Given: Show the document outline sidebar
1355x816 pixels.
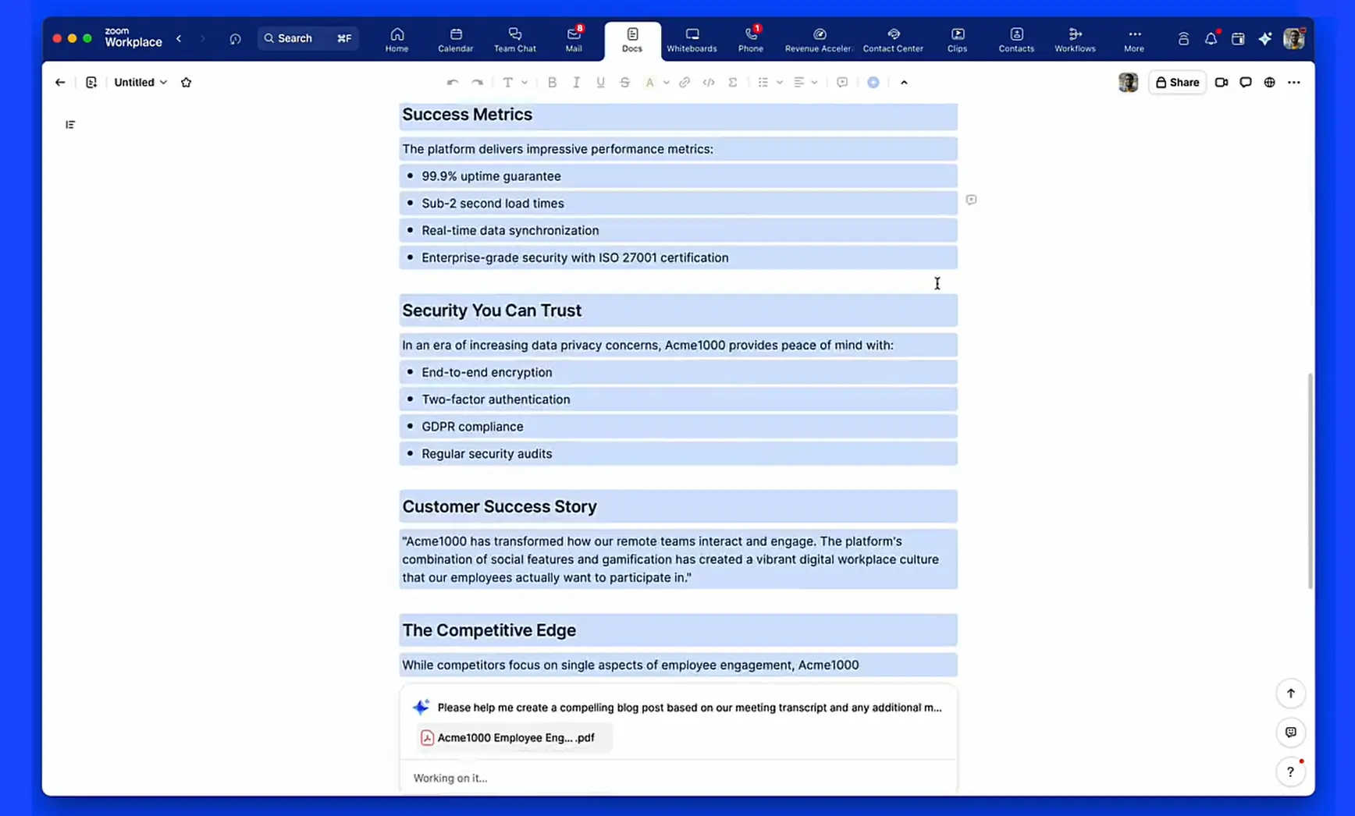Looking at the screenshot, I should [70, 125].
